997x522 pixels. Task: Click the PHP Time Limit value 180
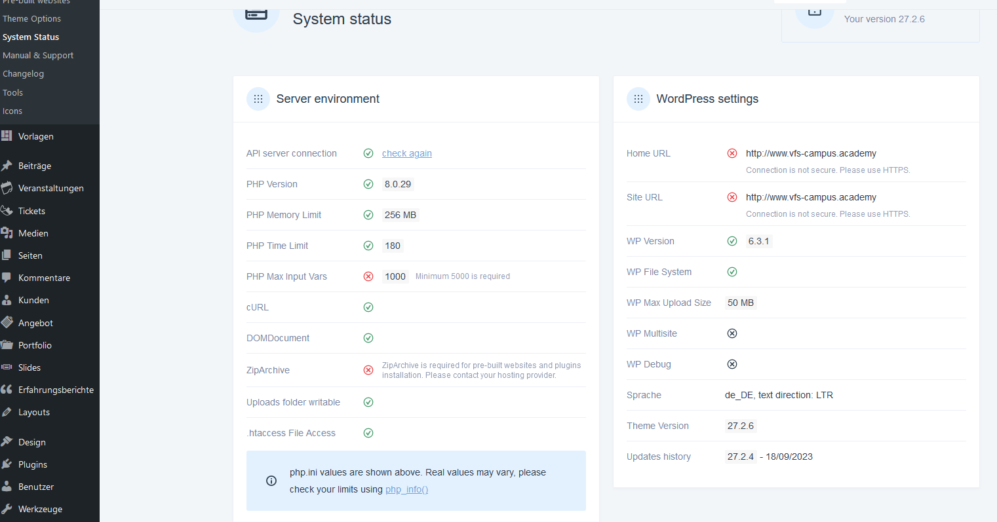[393, 246]
